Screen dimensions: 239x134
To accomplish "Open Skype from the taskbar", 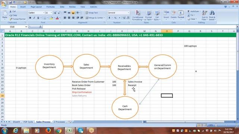I will [80, 131].
